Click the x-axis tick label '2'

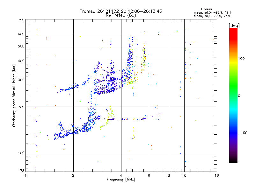(x=73, y=175)
